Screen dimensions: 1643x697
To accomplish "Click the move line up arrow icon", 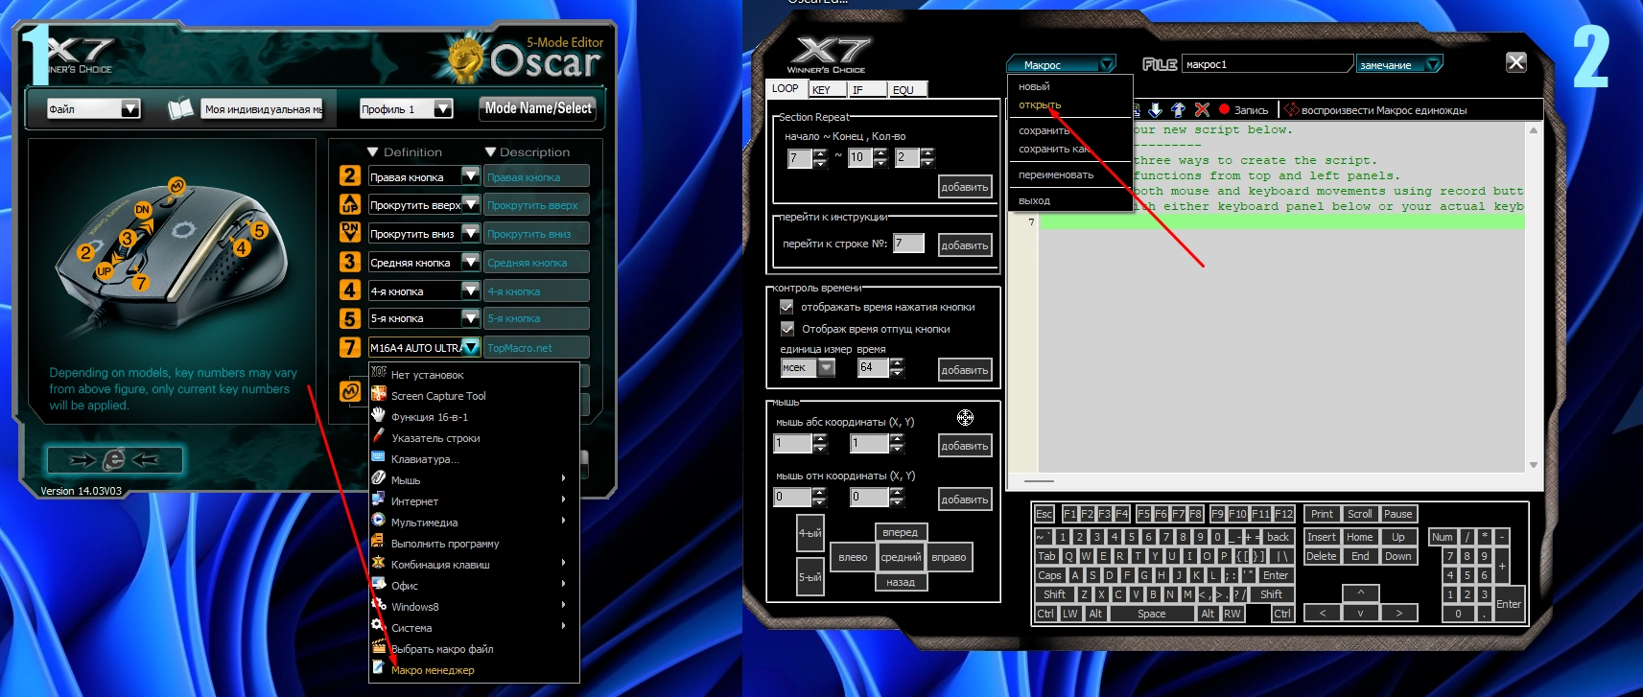I will 1178,110.
